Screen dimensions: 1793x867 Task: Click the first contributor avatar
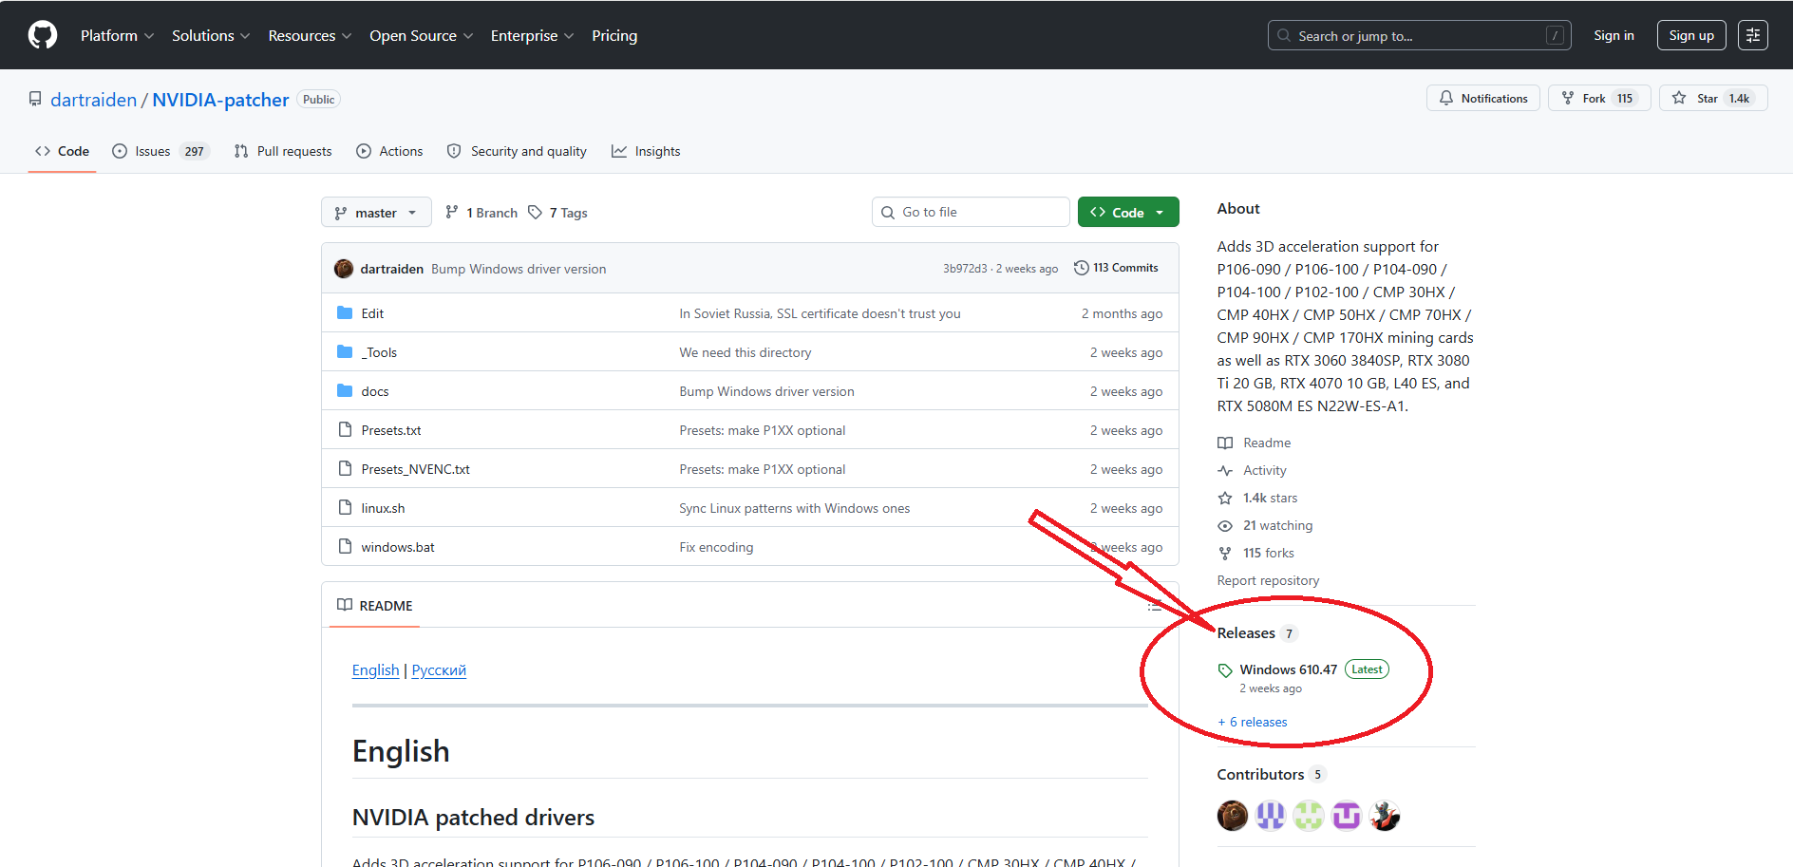pyautogui.click(x=1233, y=816)
